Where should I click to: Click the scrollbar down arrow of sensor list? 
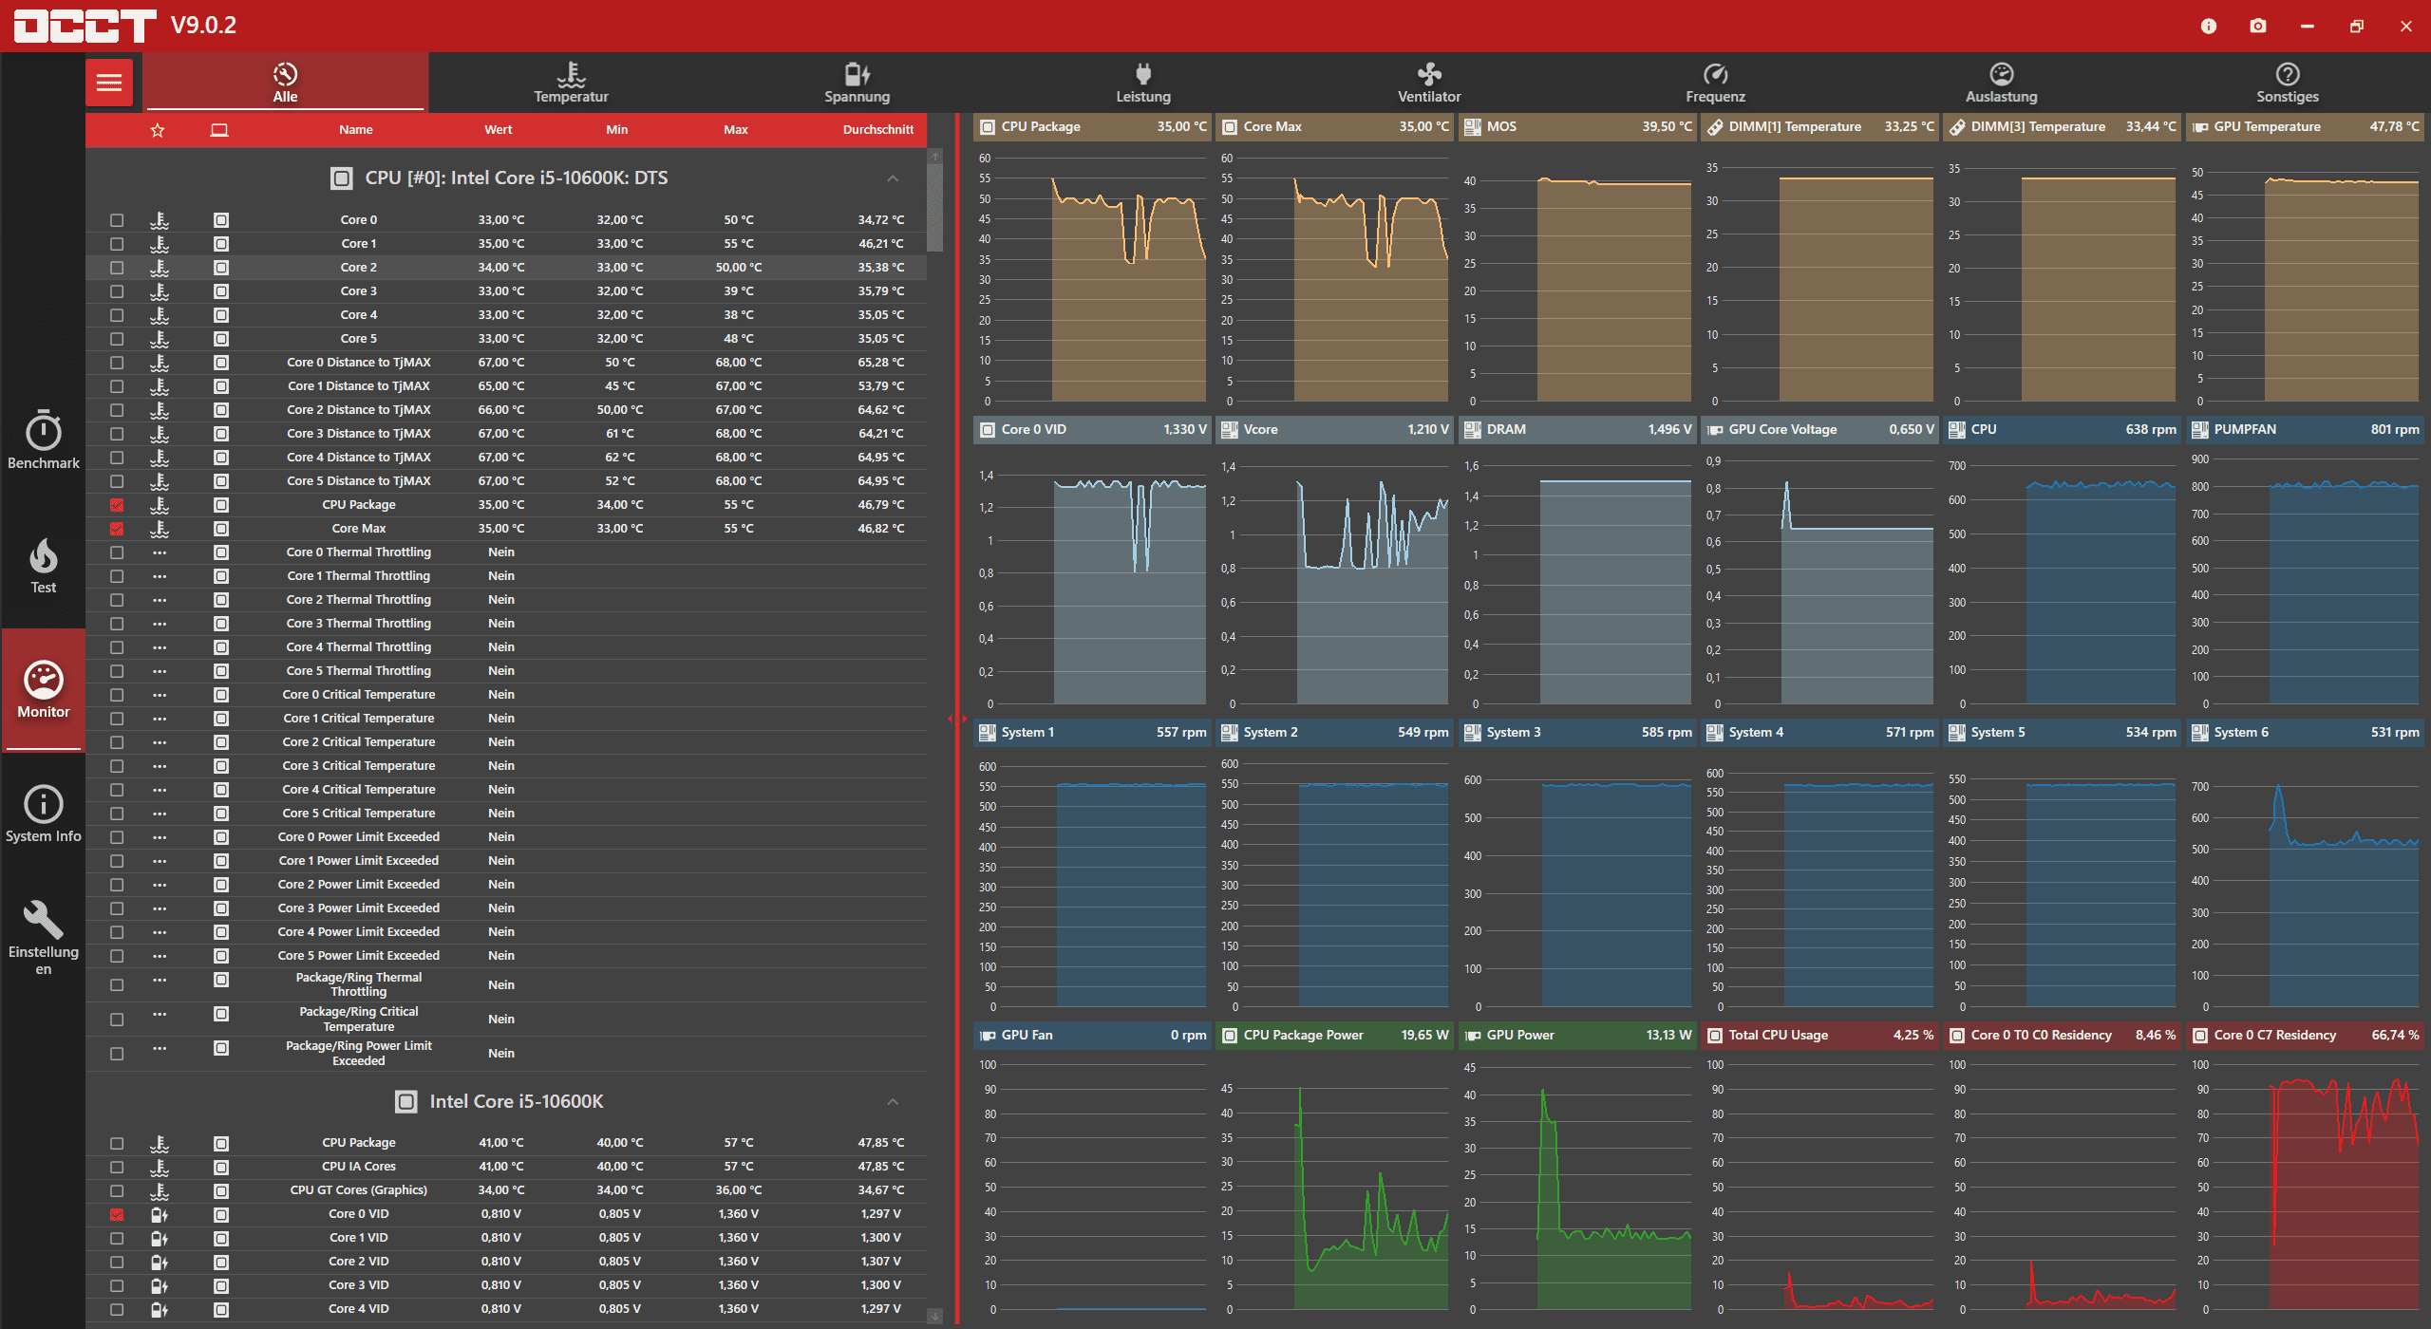pos(934,1317)
